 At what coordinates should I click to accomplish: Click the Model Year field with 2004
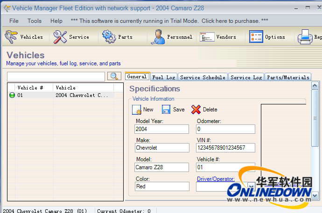click(161, 129)
